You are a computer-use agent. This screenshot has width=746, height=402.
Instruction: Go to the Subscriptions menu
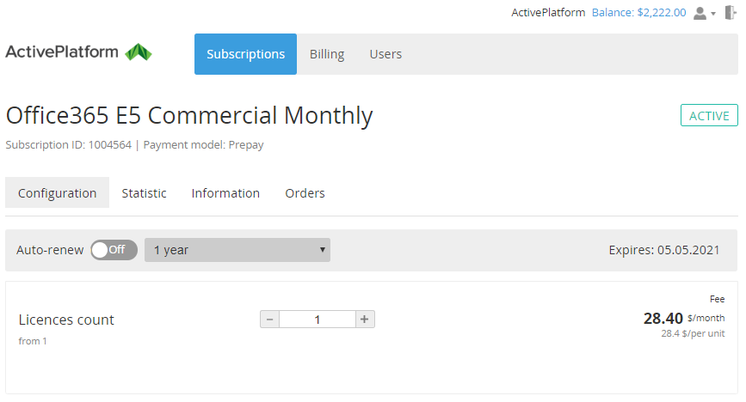(x=245, y=54)
